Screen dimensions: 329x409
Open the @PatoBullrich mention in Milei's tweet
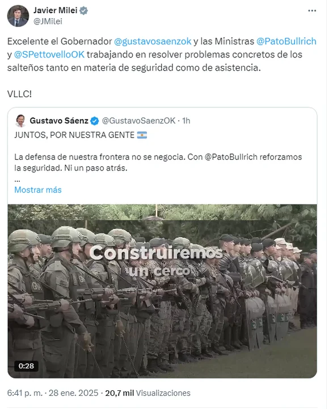[x=286, y=41]
